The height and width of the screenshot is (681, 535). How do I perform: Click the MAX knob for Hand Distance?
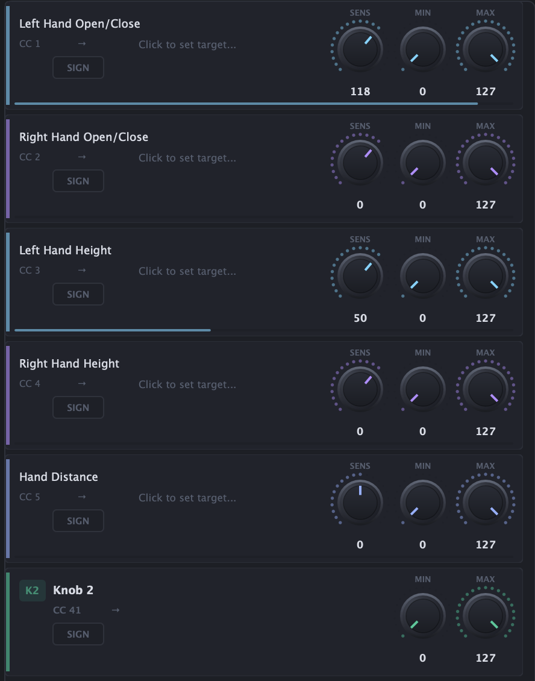click(485, 503)
